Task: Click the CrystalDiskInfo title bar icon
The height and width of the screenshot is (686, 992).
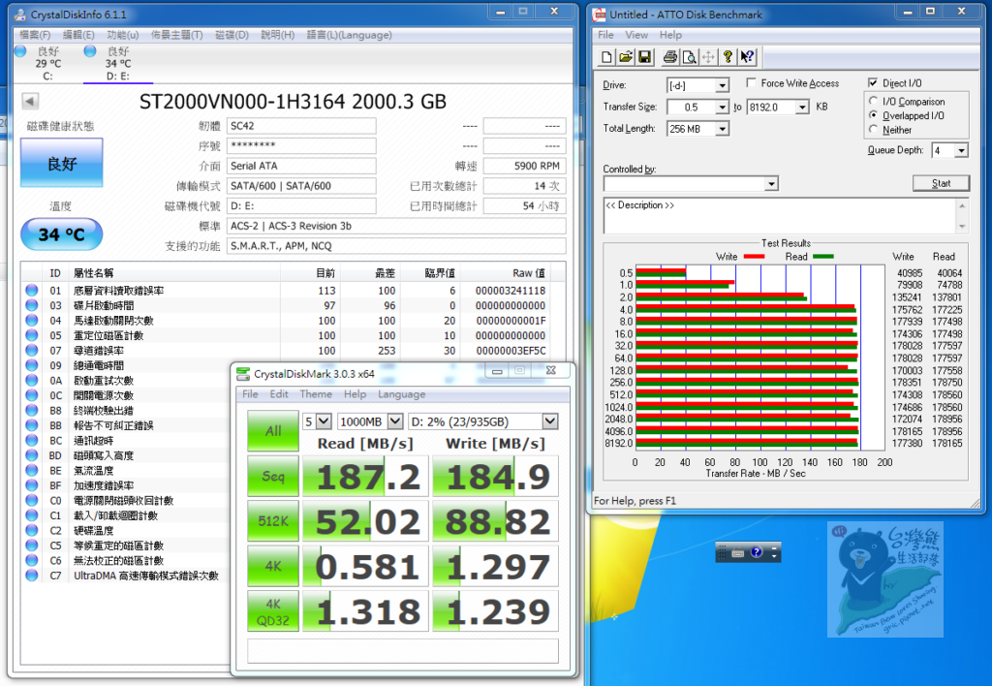Action: click(20, 14)
